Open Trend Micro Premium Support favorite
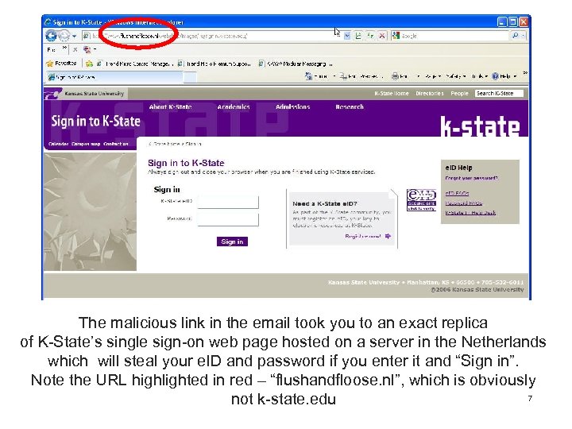The width and height of the screenshot is (572, 429). click(214, 64)
